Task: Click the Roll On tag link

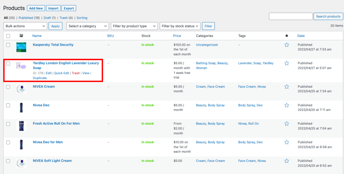Action: pyautogui.click(x=253, y=124)
